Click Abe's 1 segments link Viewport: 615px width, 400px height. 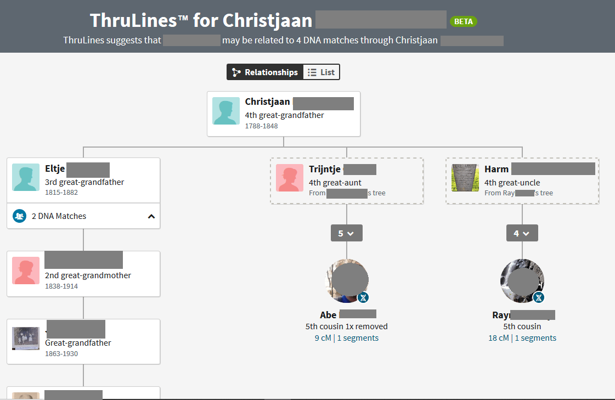pos(358,338)
